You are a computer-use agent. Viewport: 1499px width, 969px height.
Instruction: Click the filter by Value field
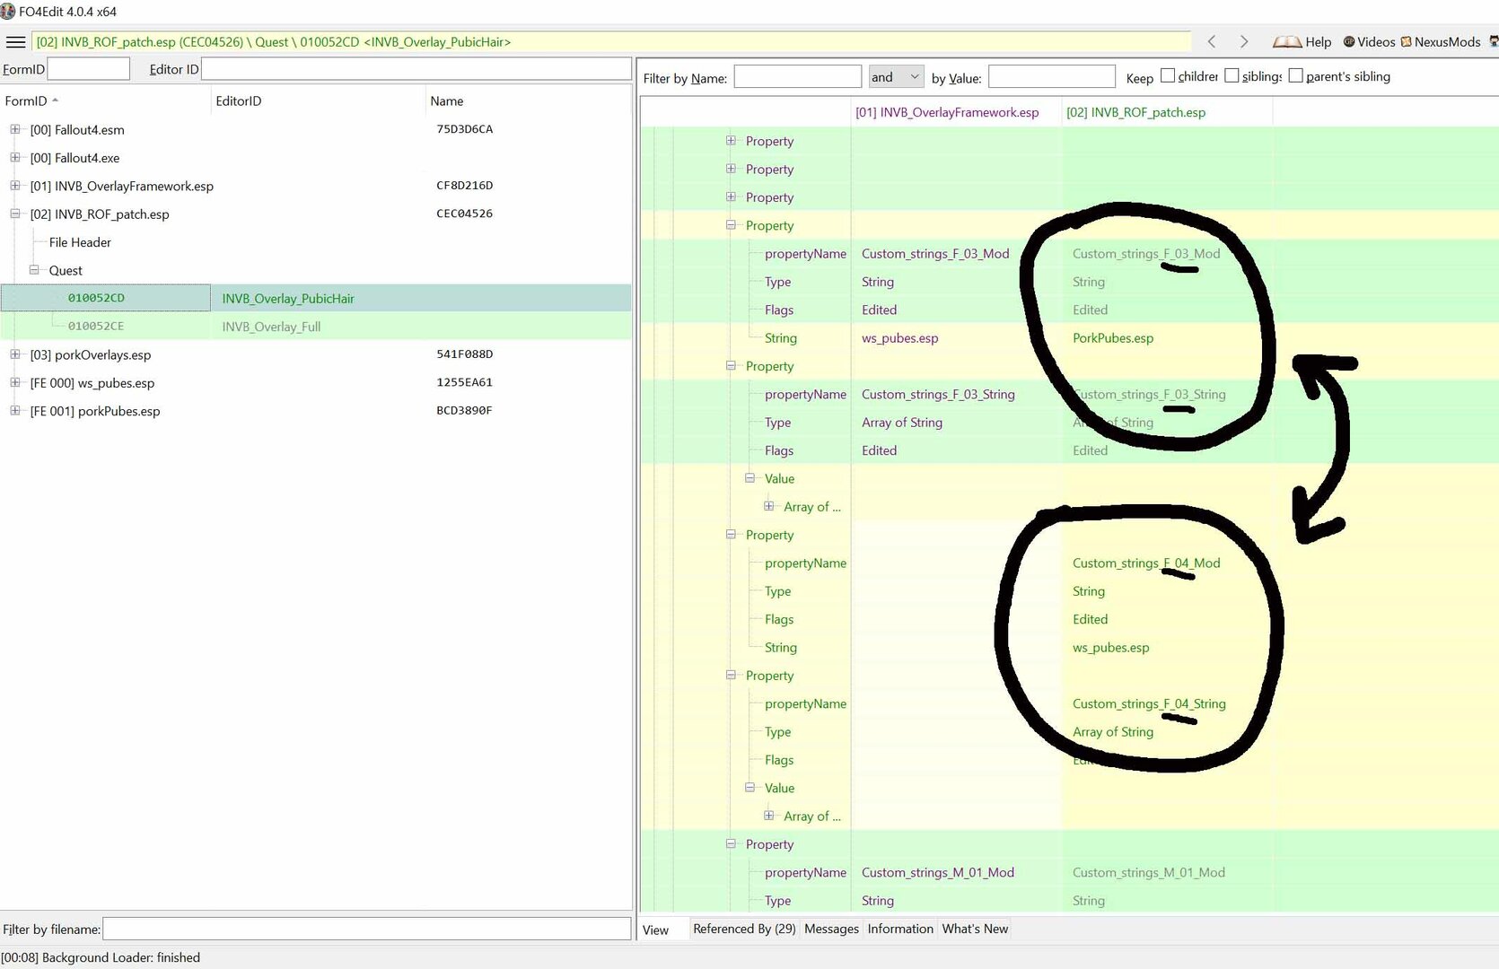coord(1051,77)
